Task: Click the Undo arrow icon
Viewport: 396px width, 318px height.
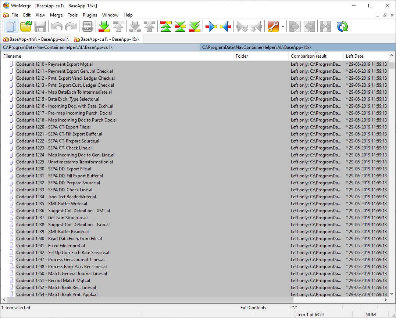Action: pyautogui.click(x=57, y=26)
